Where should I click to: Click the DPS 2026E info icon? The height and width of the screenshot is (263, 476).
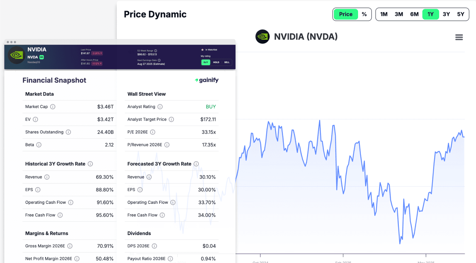[154, 246]
